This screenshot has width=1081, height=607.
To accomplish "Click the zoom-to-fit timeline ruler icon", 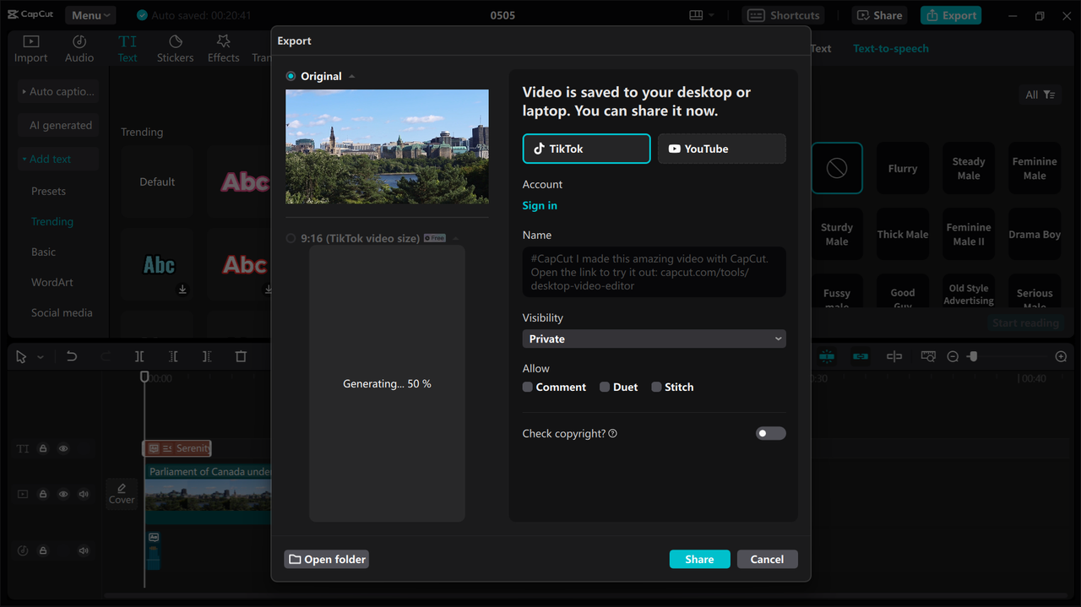I will pos(928,356).
